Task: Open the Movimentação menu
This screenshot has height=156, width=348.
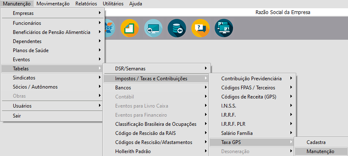Action: 53,4
